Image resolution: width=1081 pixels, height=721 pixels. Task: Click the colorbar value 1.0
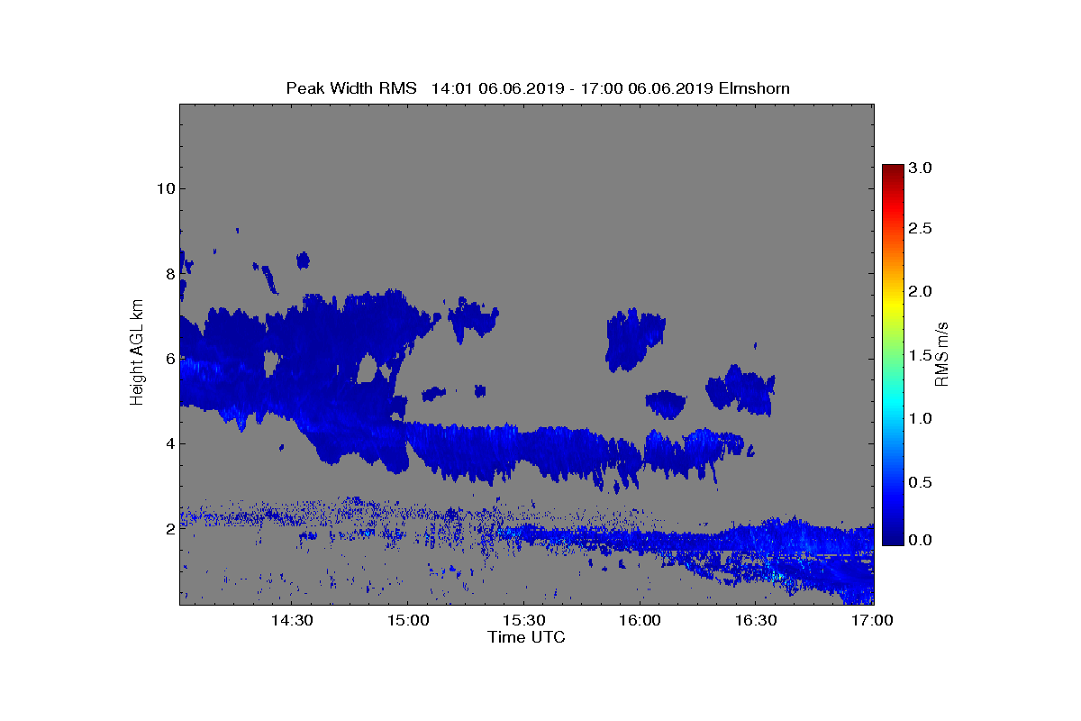[921, 419]
